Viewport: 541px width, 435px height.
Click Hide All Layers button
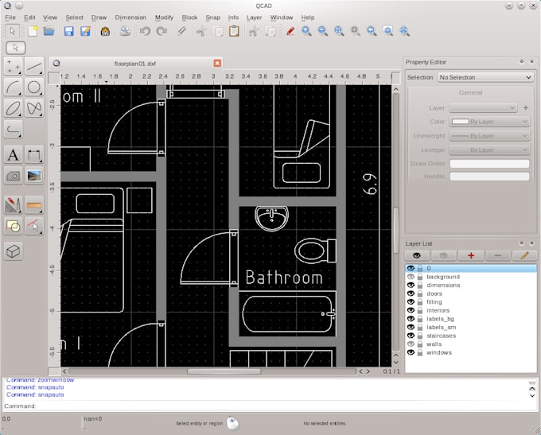(444, 255)
